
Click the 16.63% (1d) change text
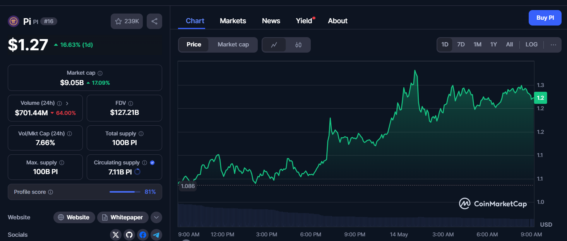click(76, 45)
